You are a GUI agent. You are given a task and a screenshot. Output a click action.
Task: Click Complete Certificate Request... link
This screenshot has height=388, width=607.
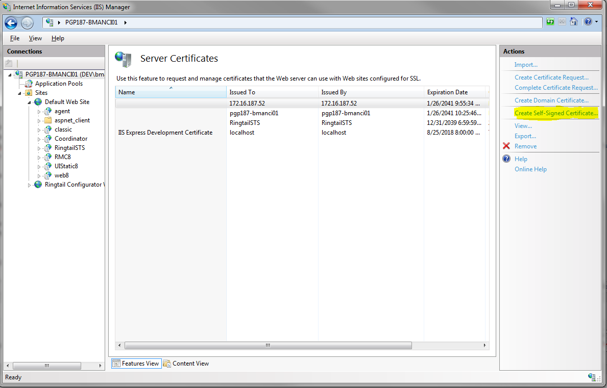[556, 88]
